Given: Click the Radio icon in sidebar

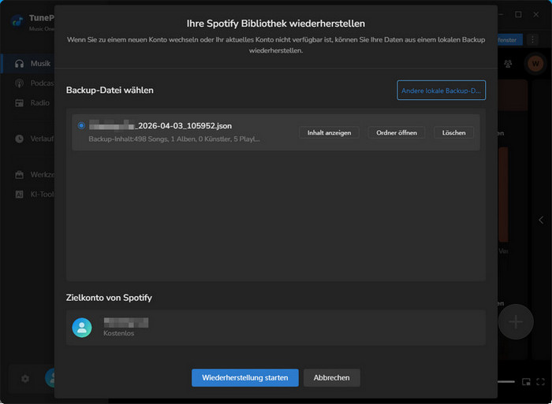Looking at the screenshot, I should 20,103.
